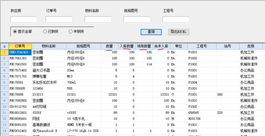The width and height of the screenshot is (265, 136).
Task: Click the 类别 column header
Action: click(x=251, y=46)
